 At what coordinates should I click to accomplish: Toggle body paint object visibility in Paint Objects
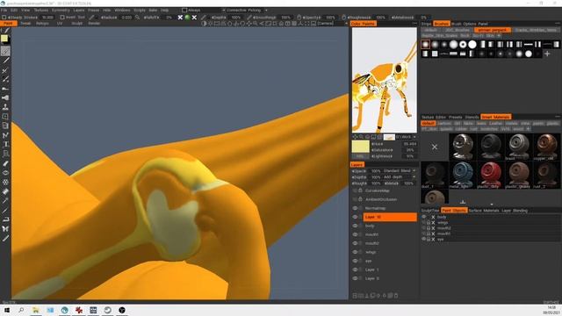click(423, 217)
